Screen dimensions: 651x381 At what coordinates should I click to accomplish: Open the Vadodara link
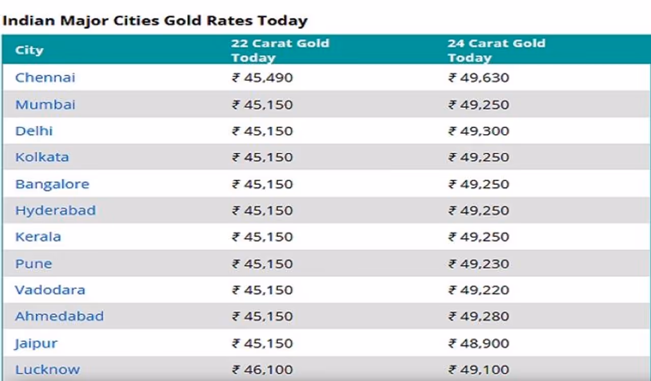[x=50, y=290]
